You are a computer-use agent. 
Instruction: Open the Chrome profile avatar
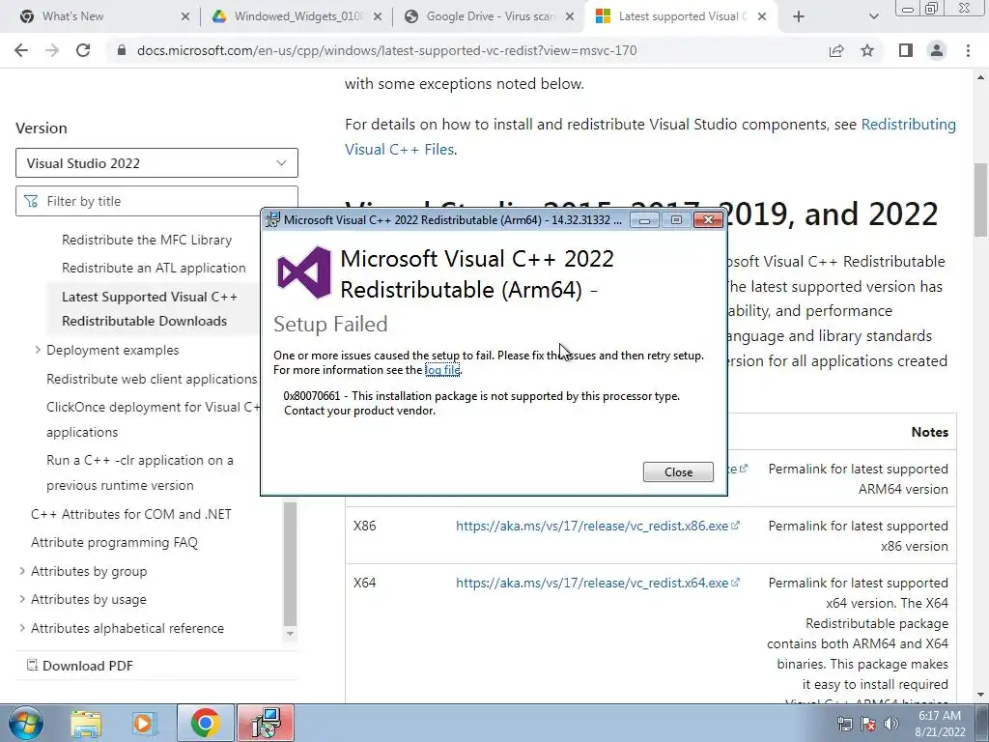pos(937,50)
